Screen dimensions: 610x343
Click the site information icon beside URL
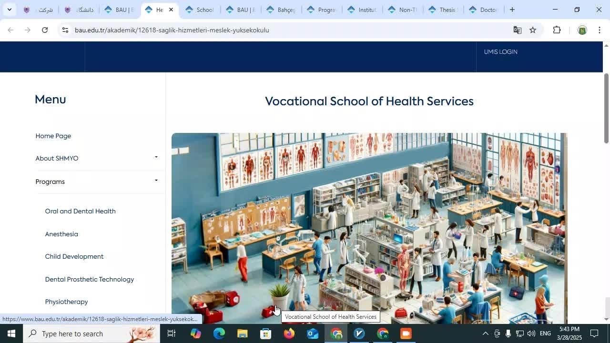click(x=65, y=30)
